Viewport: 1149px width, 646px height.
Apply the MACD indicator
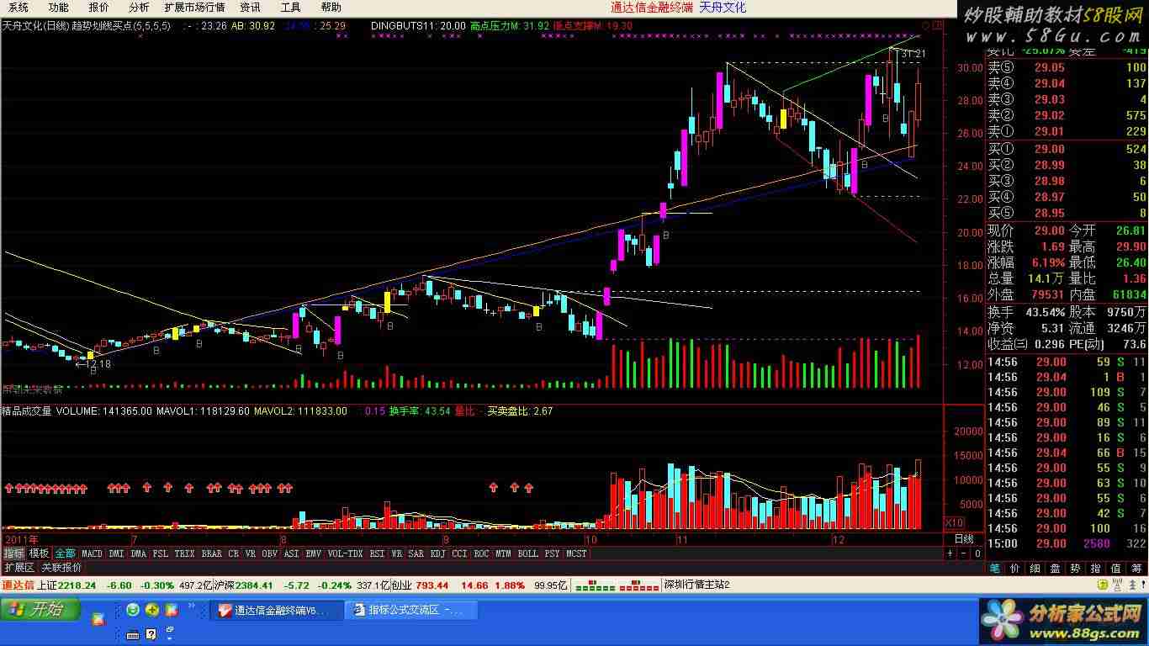(x=92, y=553)
